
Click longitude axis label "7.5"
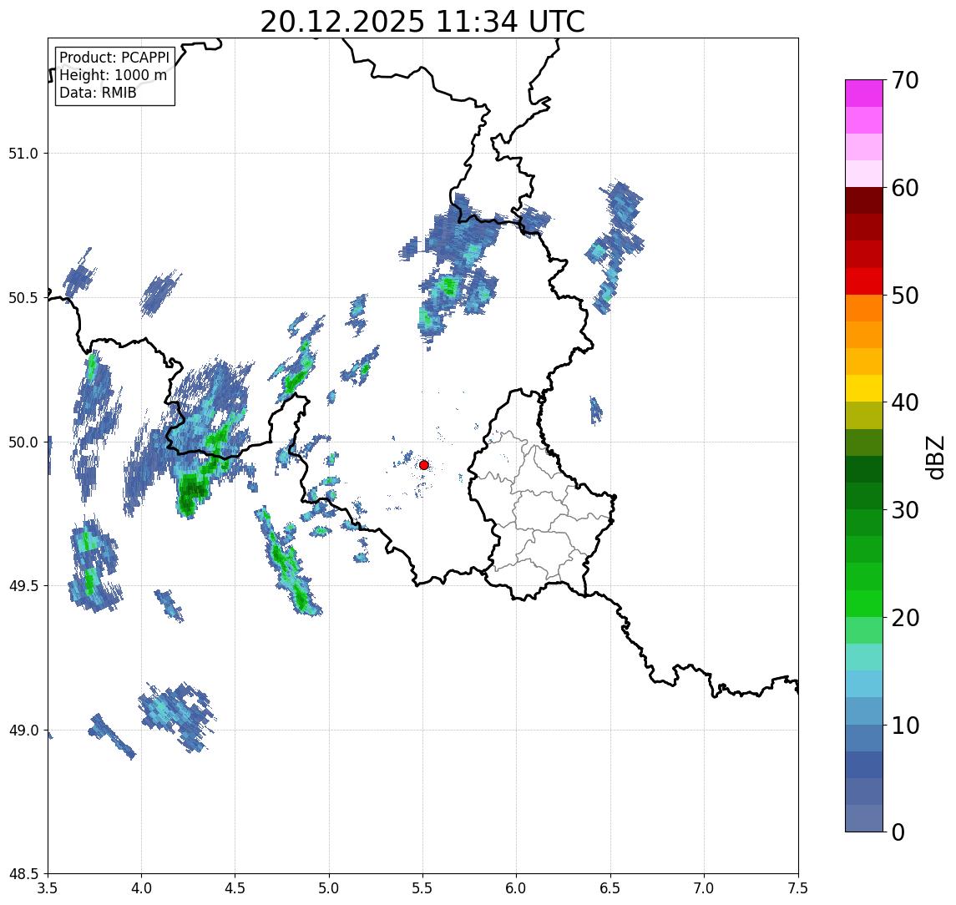tap(798, 888)
